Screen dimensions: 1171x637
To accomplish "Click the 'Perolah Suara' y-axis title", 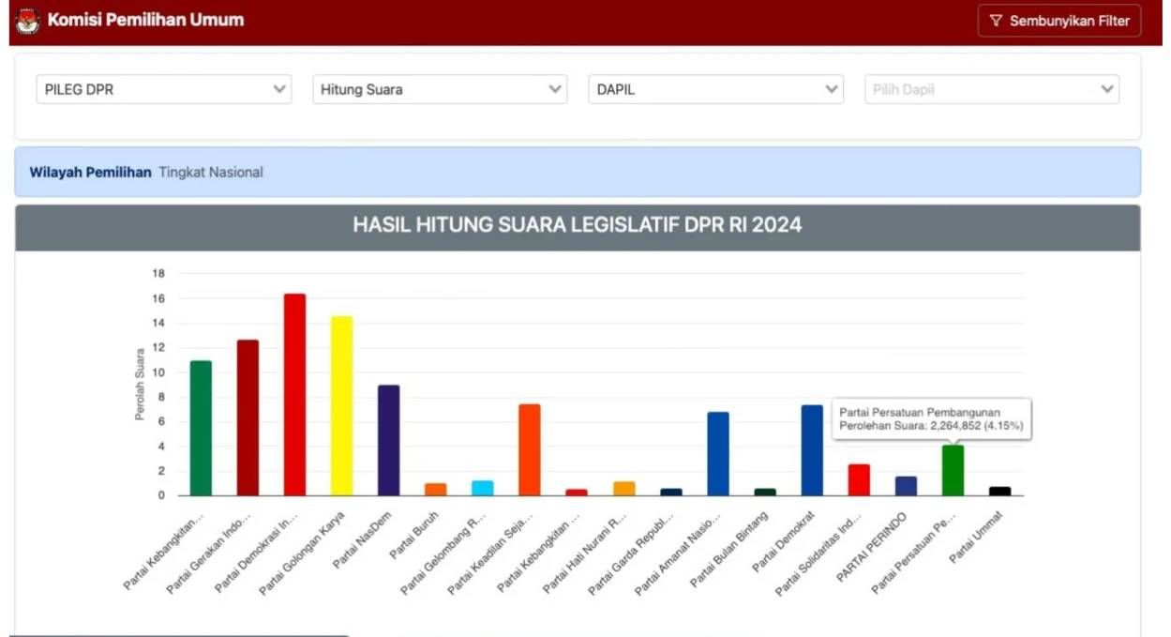I will pyautogui.click(x=140, y=384).
